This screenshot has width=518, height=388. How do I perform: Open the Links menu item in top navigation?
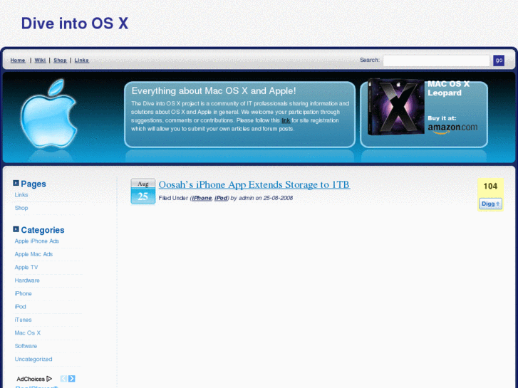(82, 60)
